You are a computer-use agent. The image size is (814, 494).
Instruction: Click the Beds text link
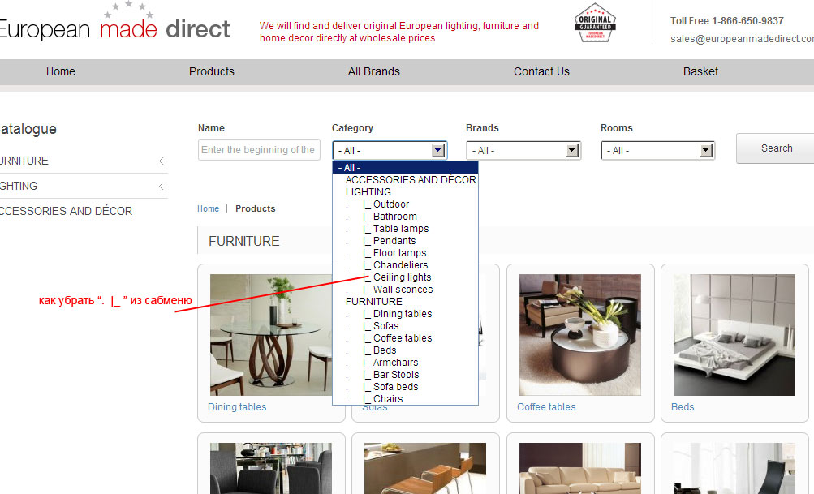683,407
